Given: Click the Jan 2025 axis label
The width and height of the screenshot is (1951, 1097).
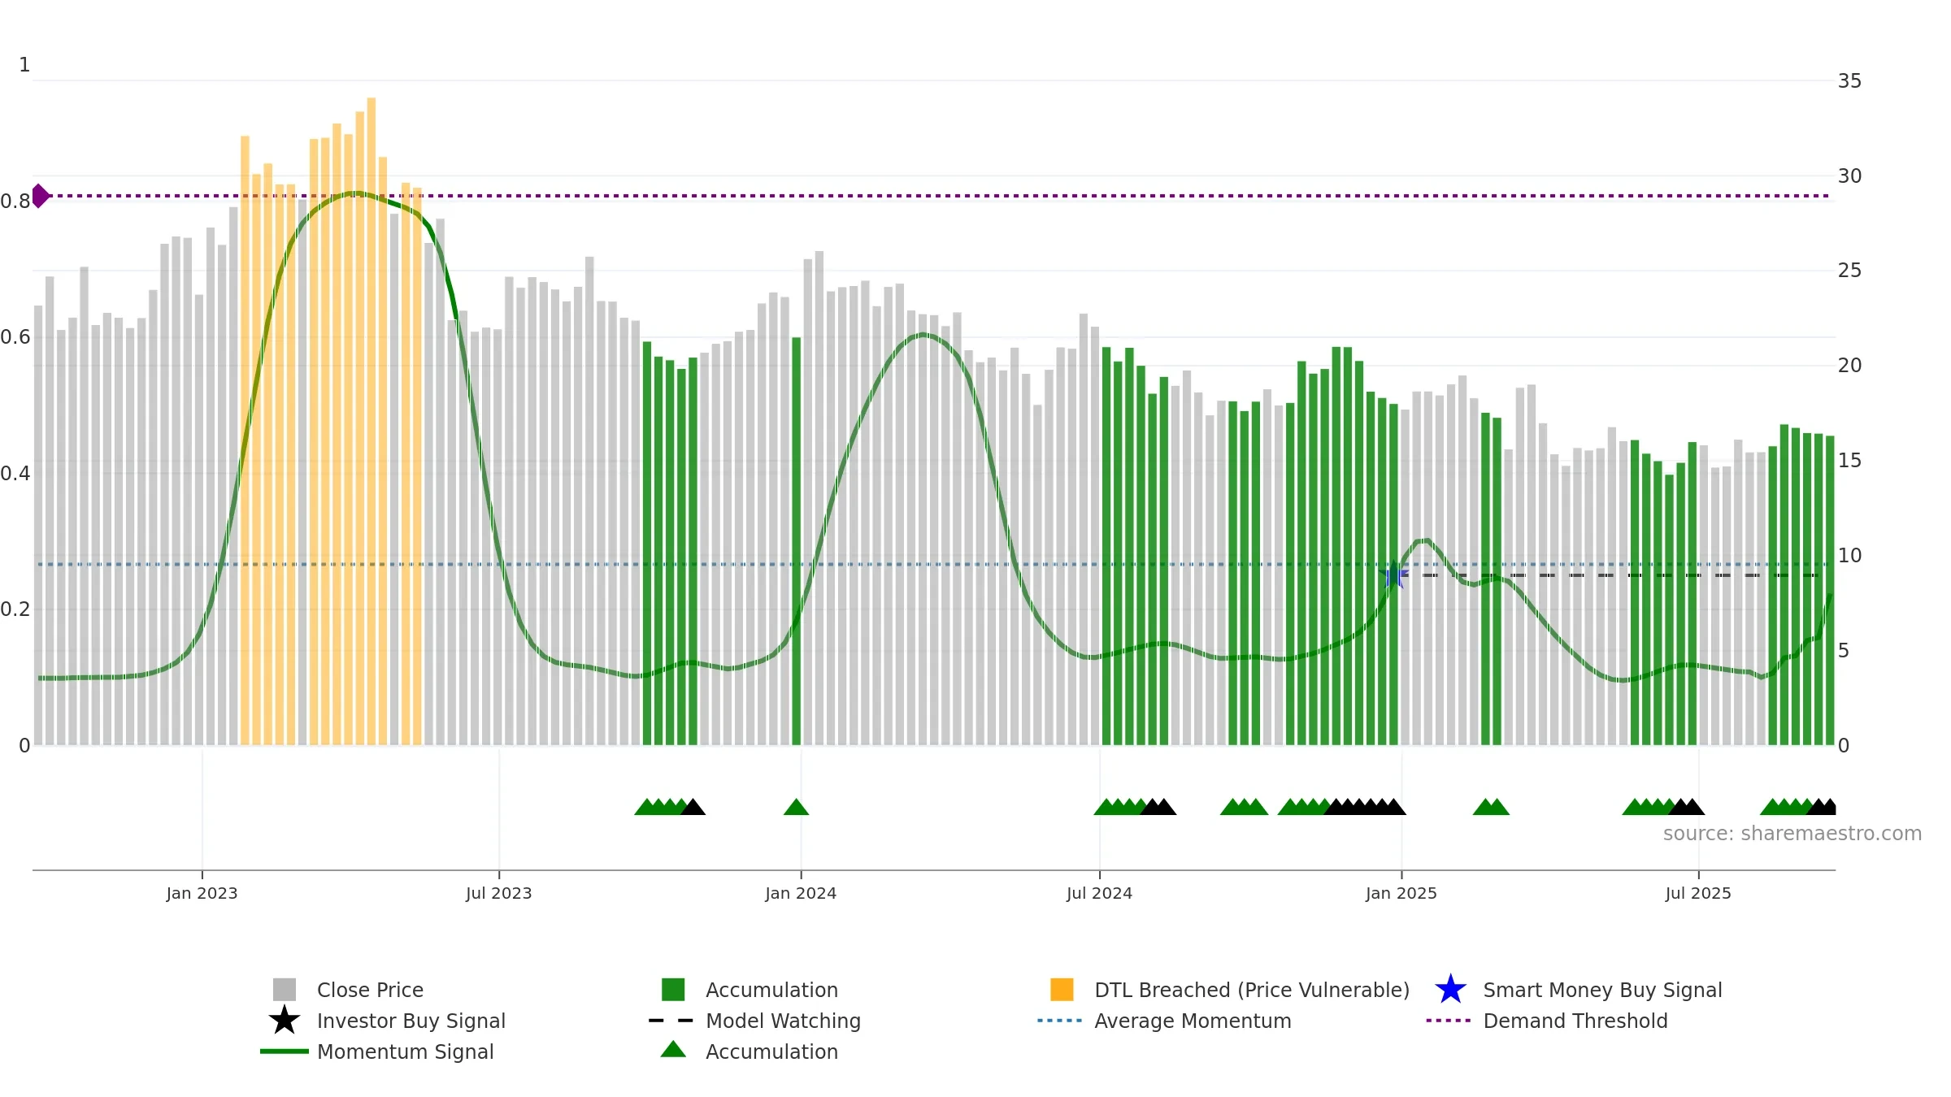Looking at the screenshot, I should [x=1401, y=893].
